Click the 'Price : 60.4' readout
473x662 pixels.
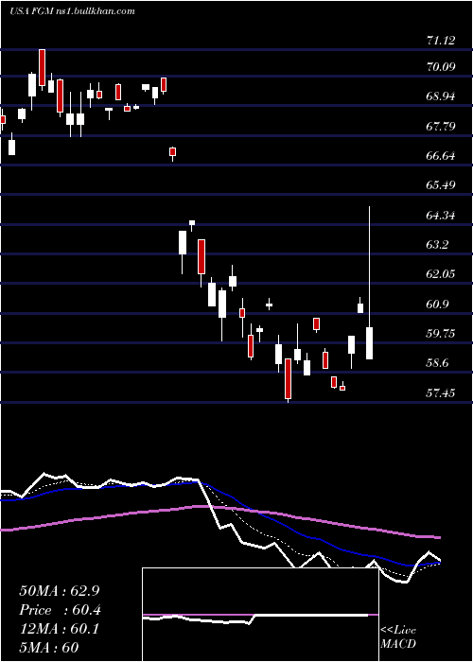click(60, 610)
